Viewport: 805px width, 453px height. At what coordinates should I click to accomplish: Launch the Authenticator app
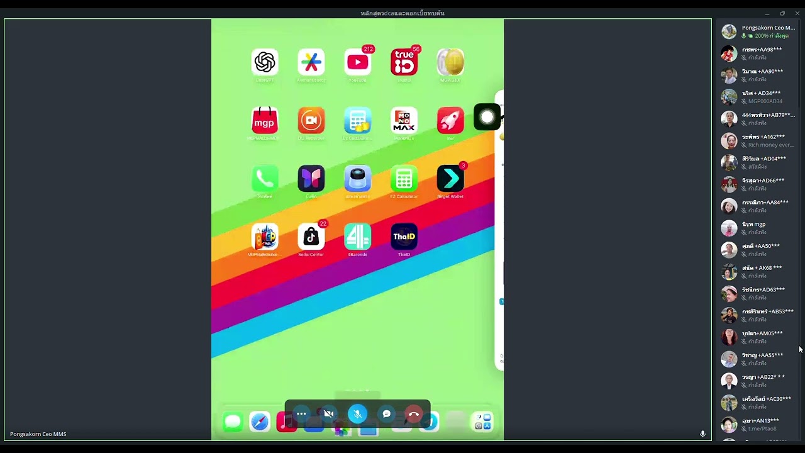pos(311,62)
